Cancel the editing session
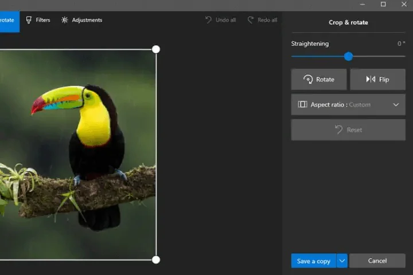This screenshot has height=275, width=413. [x=377, y=261]
